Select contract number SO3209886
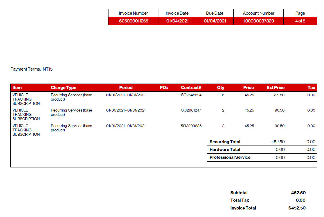 tap(191, 126)
